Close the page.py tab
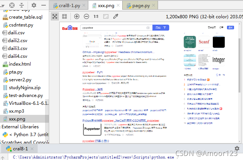The height and width of the screenshot is (160, 243). click(x=154, y=6)
